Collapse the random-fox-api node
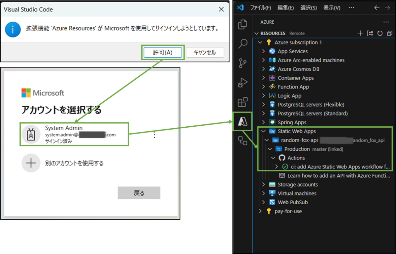The height and width of the screenshot is (254, 396). coord(267,140)
